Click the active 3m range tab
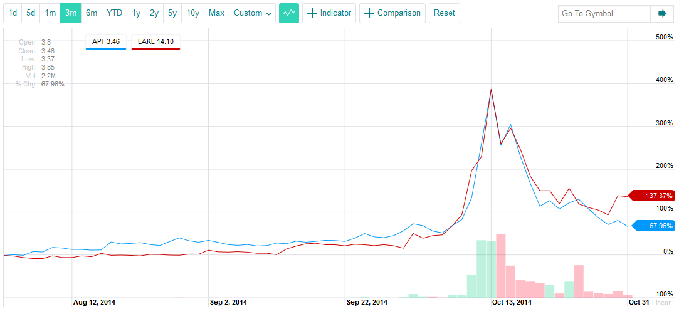The image size is (679, 309). pos(71,13)
